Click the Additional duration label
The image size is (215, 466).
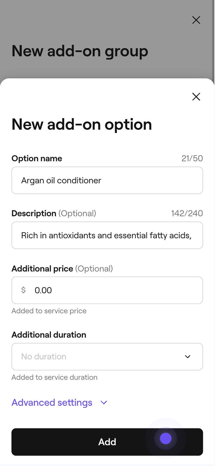49,335
